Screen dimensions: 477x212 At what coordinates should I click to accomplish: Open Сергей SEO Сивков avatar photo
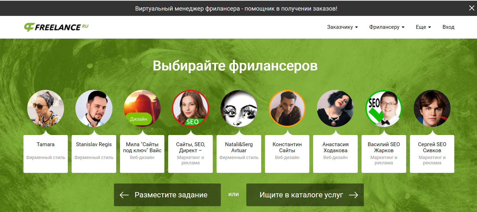pos(432,108)
